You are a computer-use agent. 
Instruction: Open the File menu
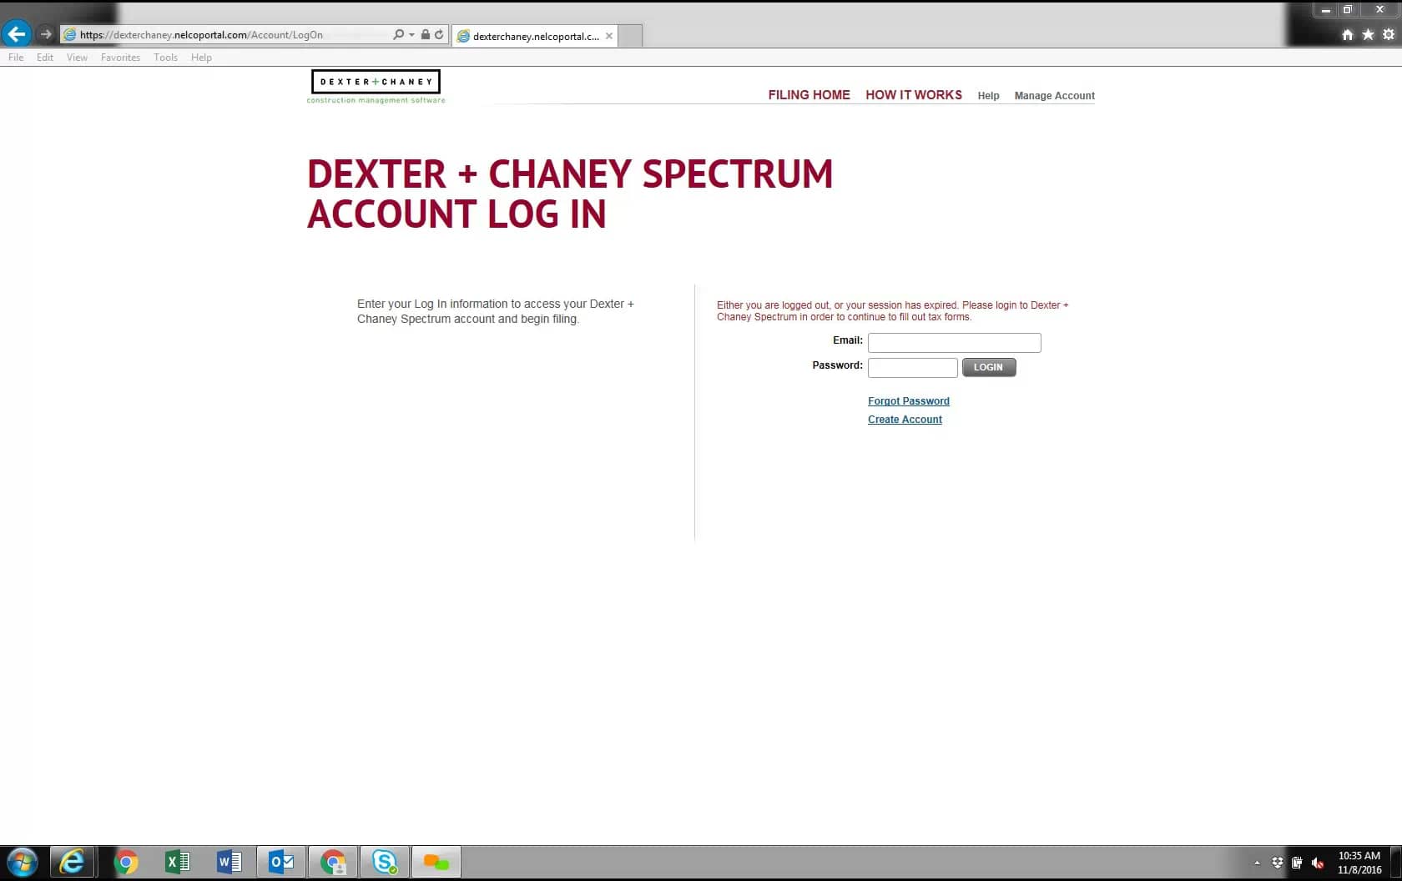[16, 58]
